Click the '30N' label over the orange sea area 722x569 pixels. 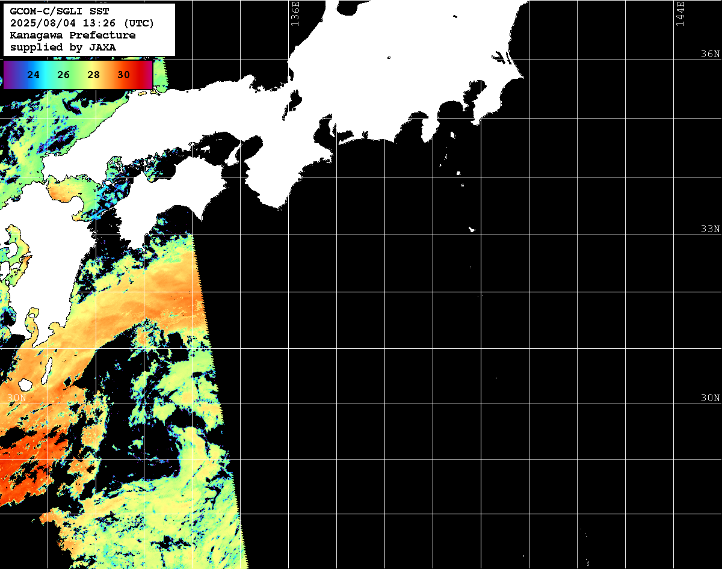pyautogui.click(x=17, y=398)
